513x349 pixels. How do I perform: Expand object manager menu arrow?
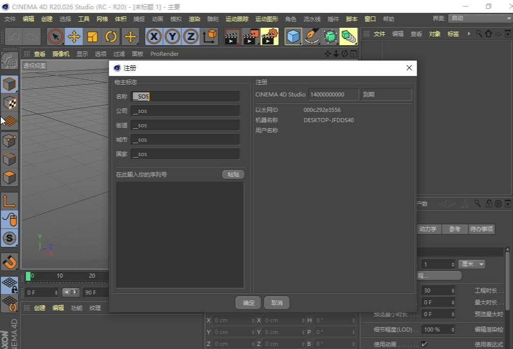pos(469,33)
